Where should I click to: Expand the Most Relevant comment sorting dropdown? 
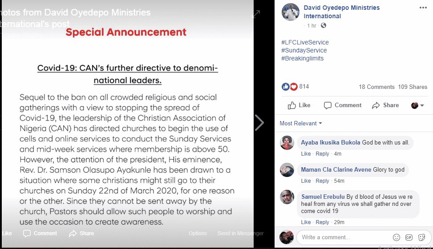pos(301,123)
